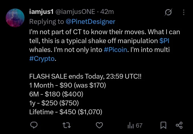This screenshot has height=134, width=193.
Task: Click the FLASH SALE ends Today line
Action: tap(85, 76)
